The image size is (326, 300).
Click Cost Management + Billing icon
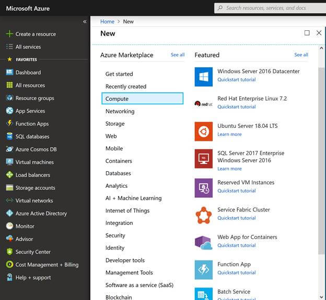pyautogui.click(x=9, y=265)
